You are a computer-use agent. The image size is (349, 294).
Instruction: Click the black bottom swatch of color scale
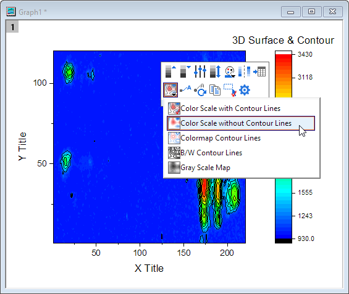(x=284, y=241)
